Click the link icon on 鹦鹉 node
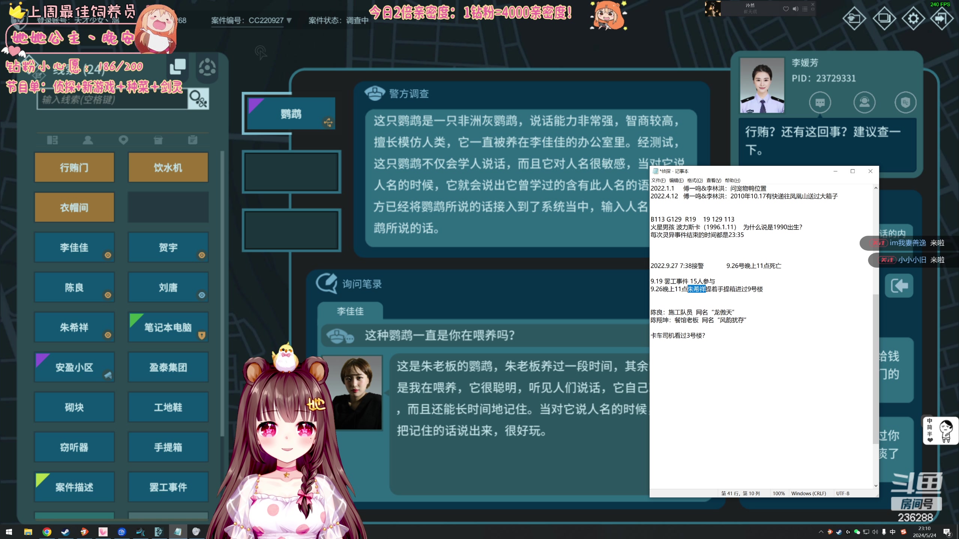959x539 pixels. (328, 122)
